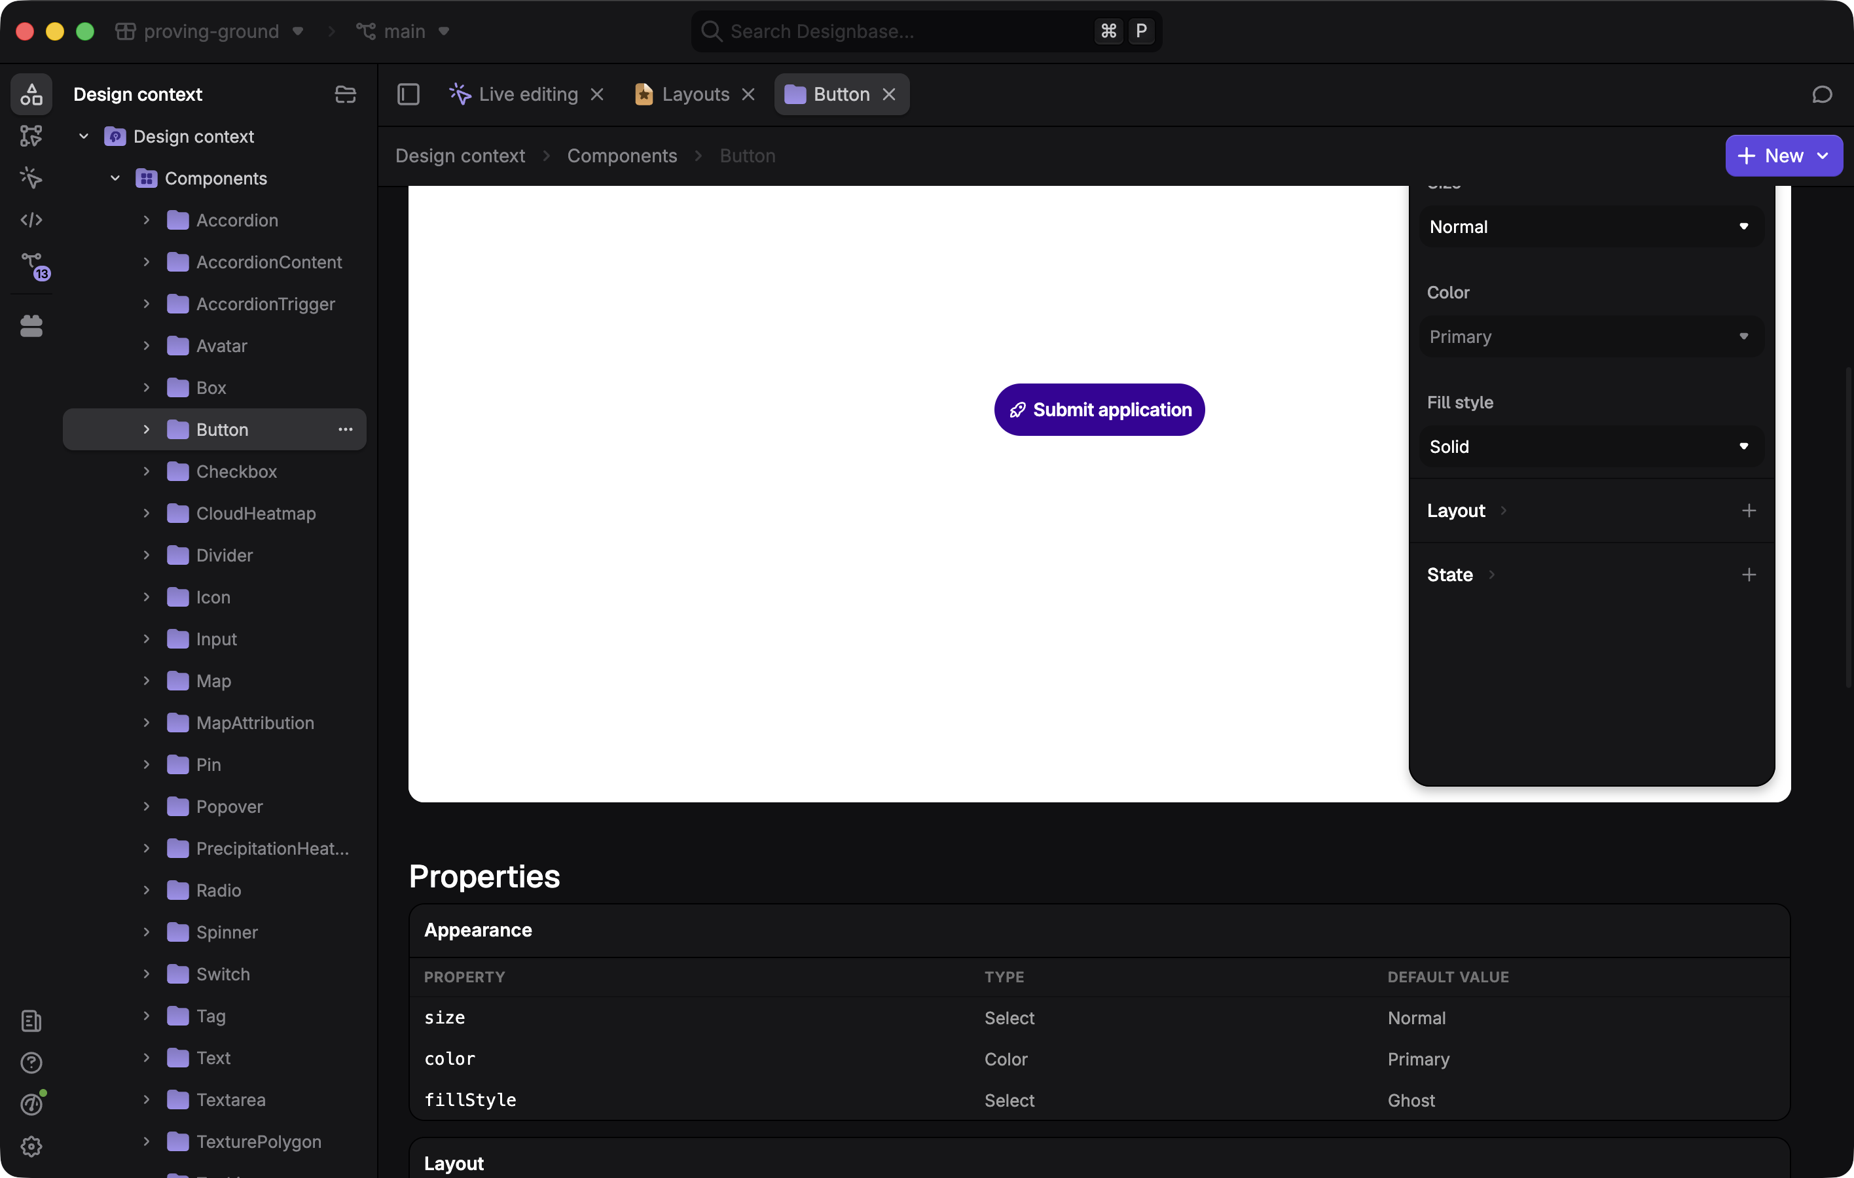The image size is (1854, 1178).
Task: Open the Fill style dropdown showing Solid
Action: (x=1591, y=447)
